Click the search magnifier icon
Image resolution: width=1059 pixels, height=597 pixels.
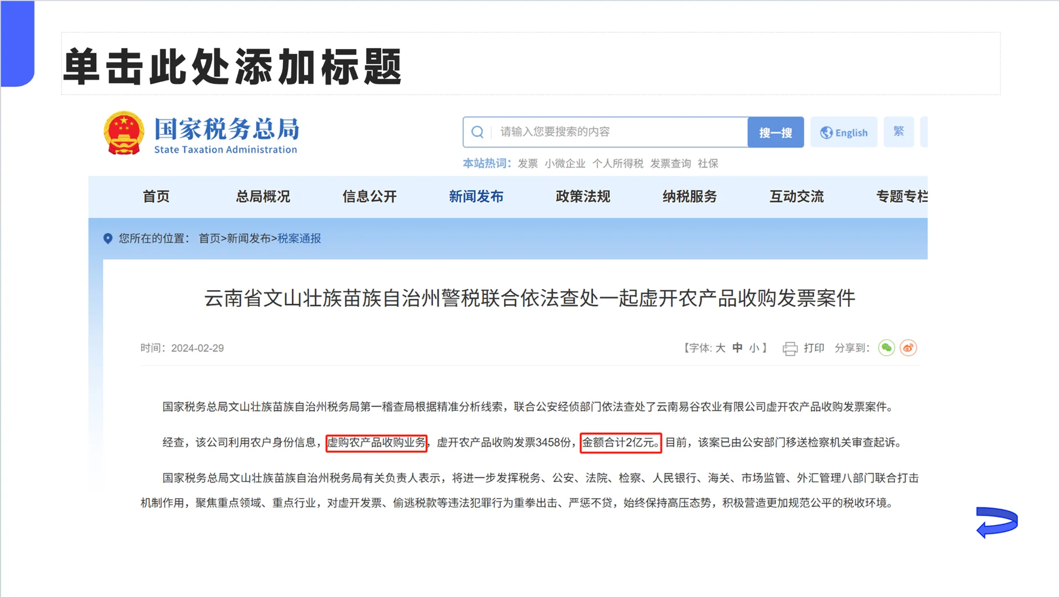(x=478, y=132)
